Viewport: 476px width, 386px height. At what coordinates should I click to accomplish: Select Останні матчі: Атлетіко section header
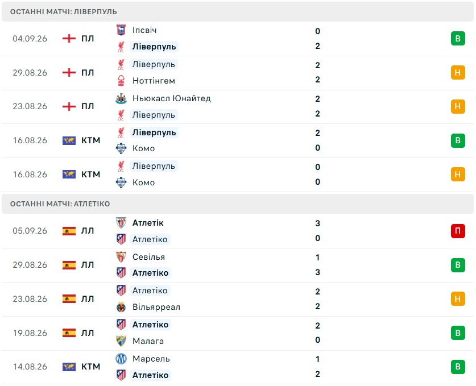pyautogui.click(x=238, y=204)
